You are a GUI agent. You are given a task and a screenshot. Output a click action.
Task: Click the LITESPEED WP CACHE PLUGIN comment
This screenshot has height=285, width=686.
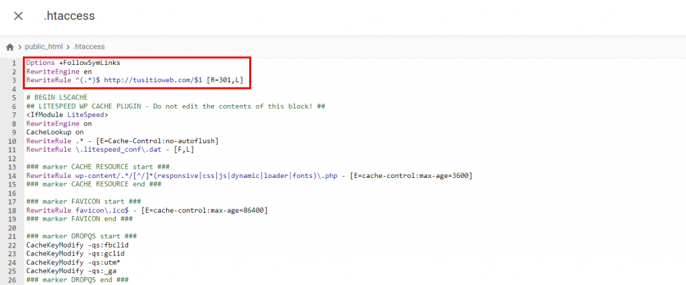(x=176, y=106)
